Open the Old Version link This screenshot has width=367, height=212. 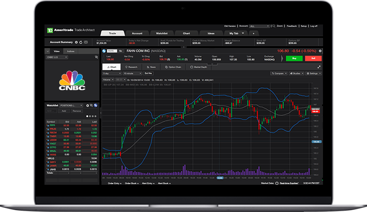click(x=230, y=26)
